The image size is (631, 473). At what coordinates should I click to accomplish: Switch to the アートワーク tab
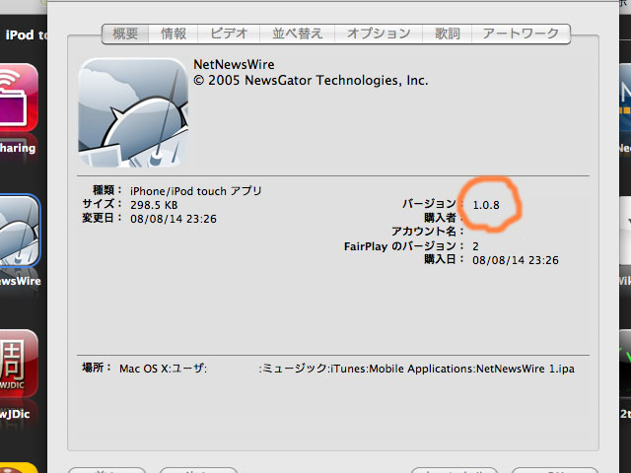pyautogui.click(x=521, y=34)
